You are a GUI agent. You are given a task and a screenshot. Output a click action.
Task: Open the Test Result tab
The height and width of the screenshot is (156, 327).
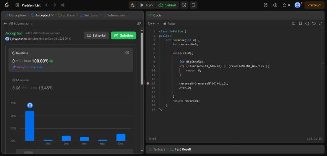pyautogui.click(x=181, y=149)
